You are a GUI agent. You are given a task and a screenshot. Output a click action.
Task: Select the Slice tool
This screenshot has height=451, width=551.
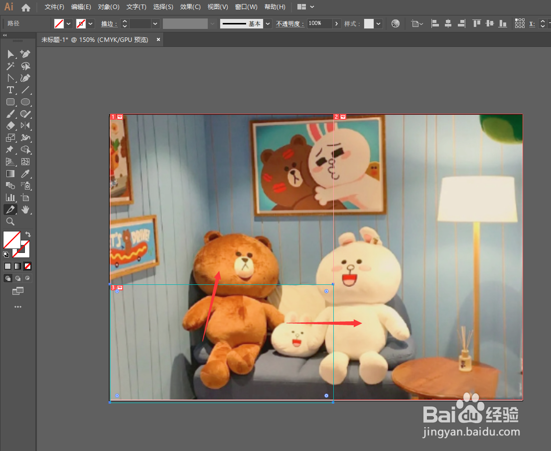[10, 210]
